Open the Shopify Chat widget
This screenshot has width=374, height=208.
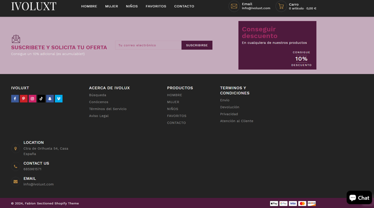click(359, 198)
